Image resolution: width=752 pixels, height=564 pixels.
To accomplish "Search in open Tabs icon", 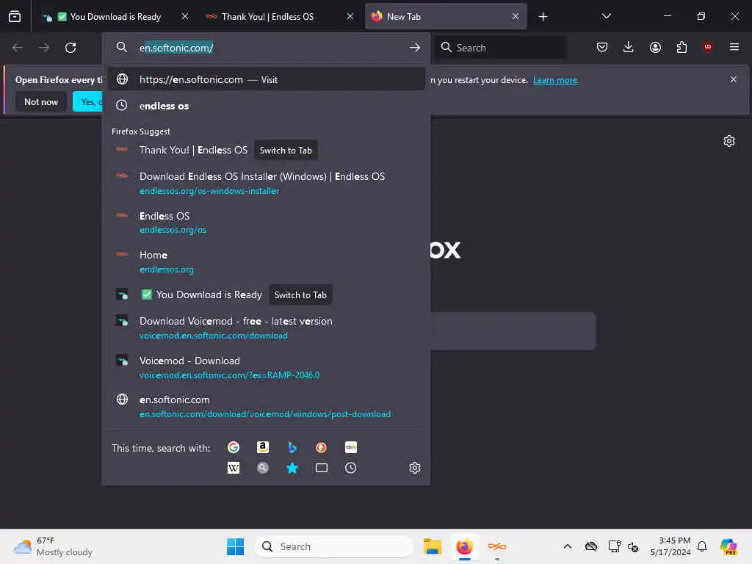I will [x=322, y=468].
